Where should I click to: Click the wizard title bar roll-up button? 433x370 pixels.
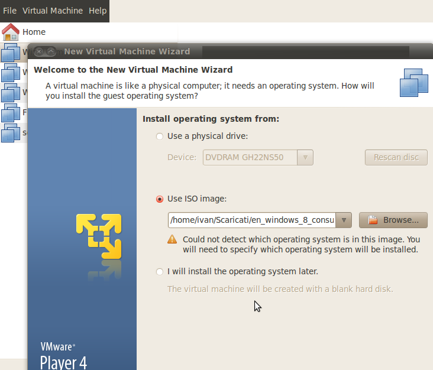pos(51,51)
